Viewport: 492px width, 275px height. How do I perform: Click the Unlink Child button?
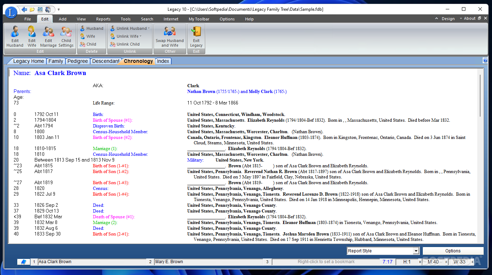point(125,44)
